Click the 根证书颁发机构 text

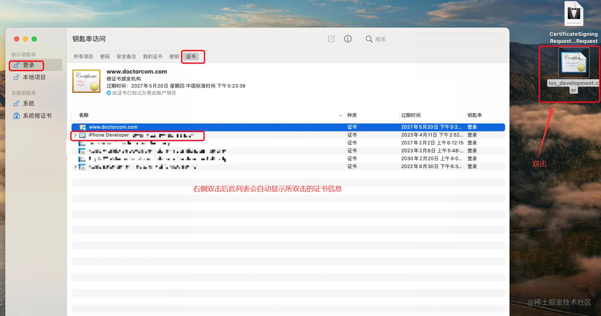(124, 79)
